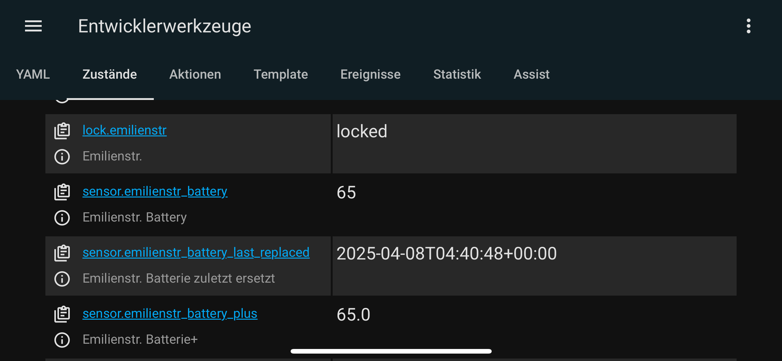Copy the sensor.emilienstr_battery entity ID
This screenshot has height=361, width=782.
point(62,192)
